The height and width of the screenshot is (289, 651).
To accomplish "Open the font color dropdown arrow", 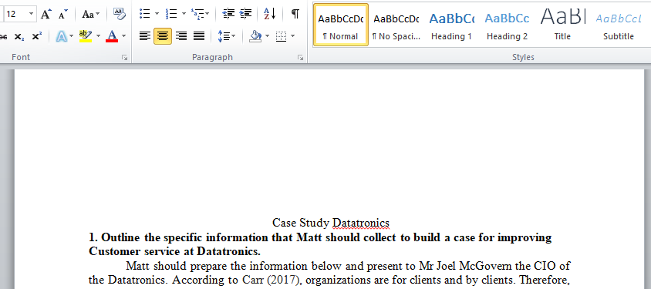I will [x=123, y=36].
